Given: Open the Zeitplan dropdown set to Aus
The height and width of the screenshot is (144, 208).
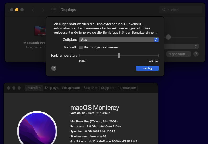Looking at the screenshot, I should tap(119, 40).
